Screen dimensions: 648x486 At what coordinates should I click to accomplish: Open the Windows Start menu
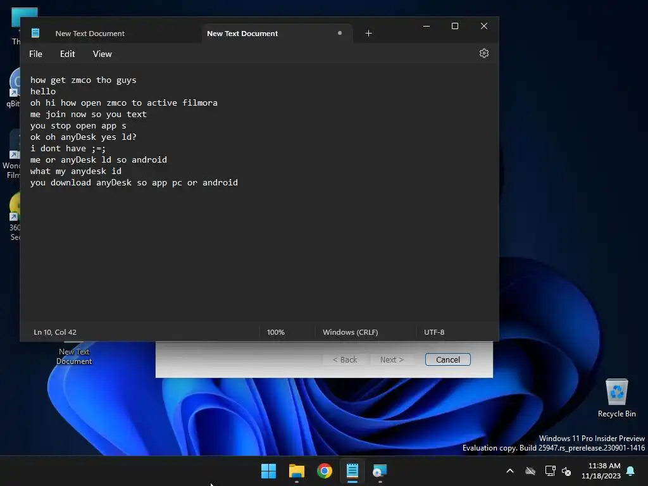[268, 471]
